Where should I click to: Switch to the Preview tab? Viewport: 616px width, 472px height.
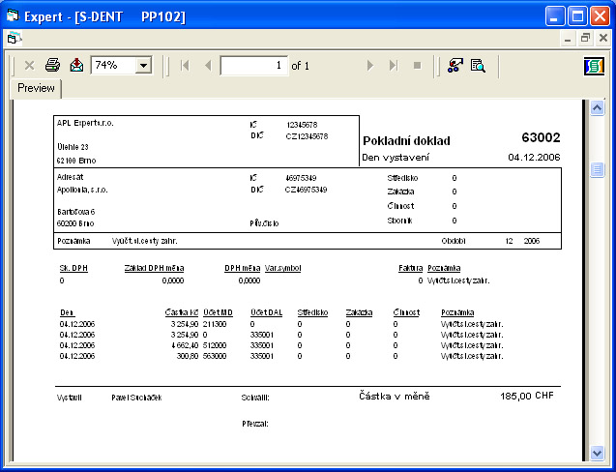pyautogui.click(x=37, y=88)
